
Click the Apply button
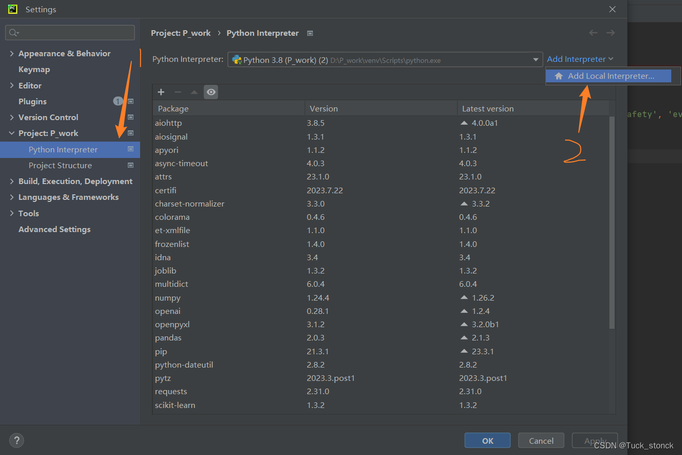(x=595, y=441)
